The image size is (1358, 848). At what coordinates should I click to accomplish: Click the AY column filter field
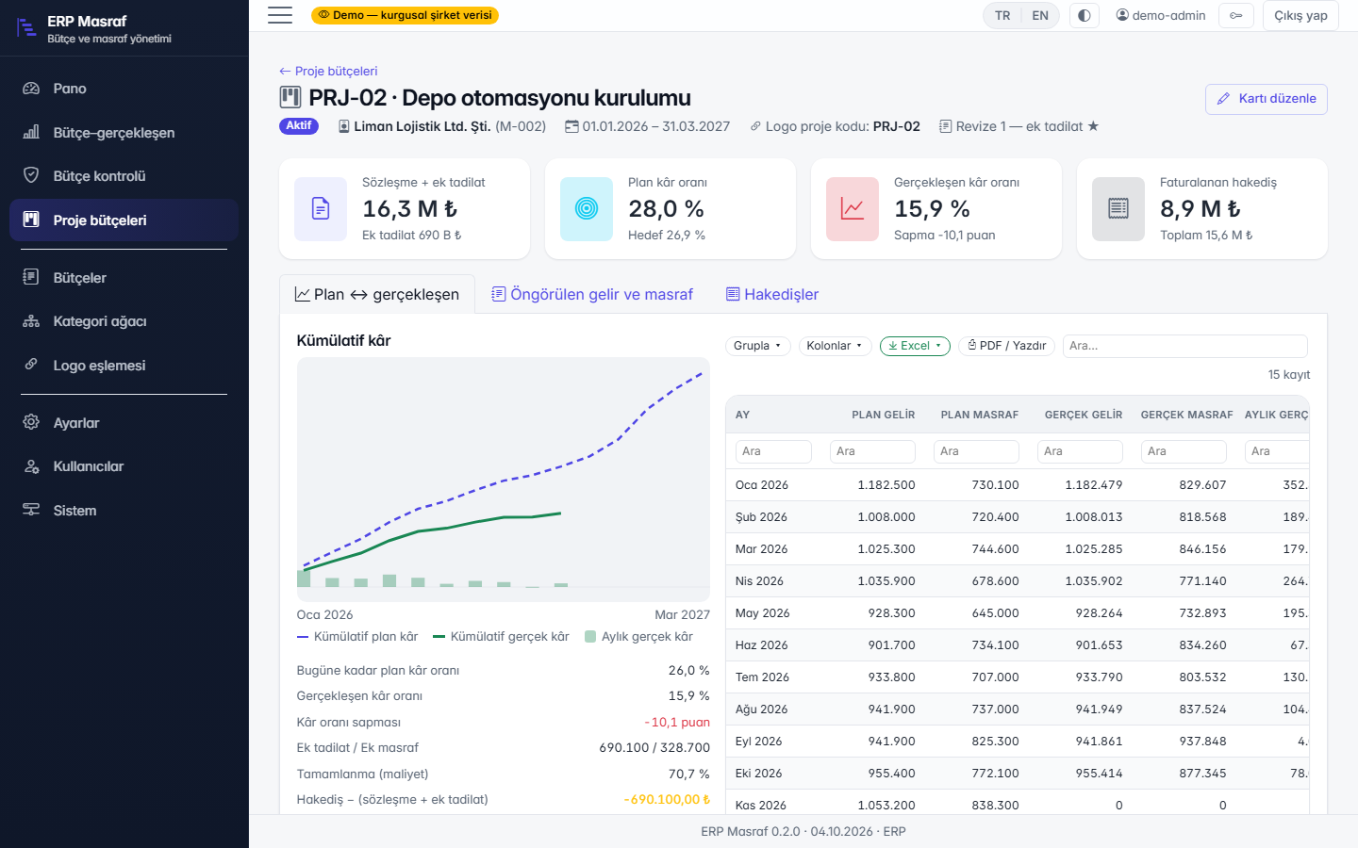773,451
